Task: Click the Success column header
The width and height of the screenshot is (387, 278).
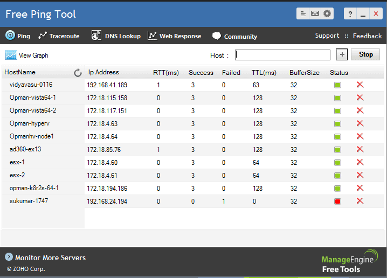Action: pos(201,73)
